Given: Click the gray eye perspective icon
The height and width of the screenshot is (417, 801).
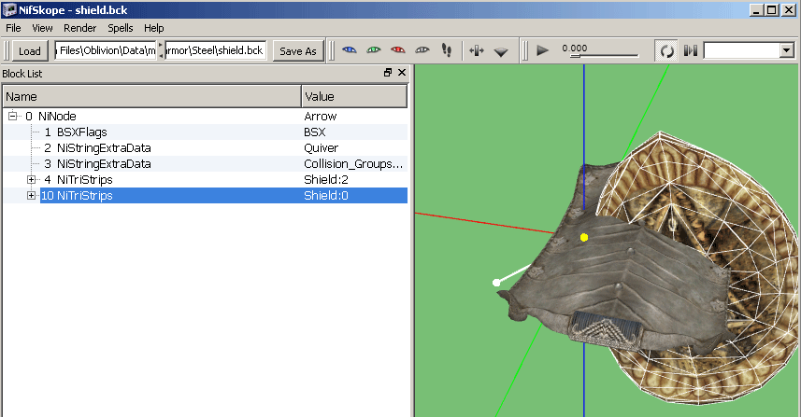Looking at the screenshot, I should [x=422, y=50].
